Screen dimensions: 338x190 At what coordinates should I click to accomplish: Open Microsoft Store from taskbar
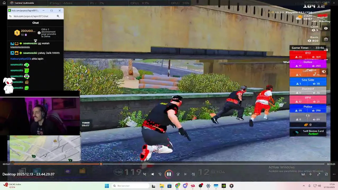[x=169, y=186]
